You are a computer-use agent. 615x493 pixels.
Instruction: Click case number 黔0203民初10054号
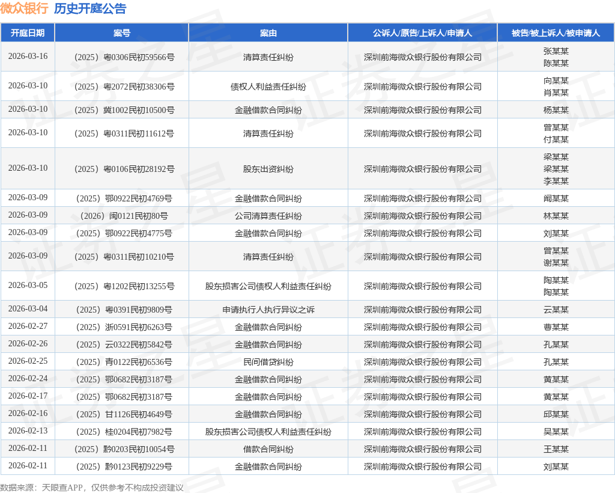tap(125, 450)
